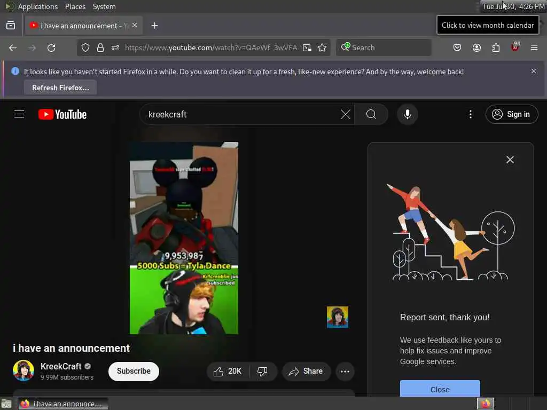Dislike this video
547x410 pixels.
pyautogui.click(x=263, y=372)
